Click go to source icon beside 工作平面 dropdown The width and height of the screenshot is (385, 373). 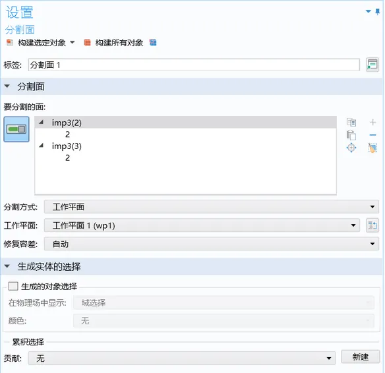click(x=372, y=225)
